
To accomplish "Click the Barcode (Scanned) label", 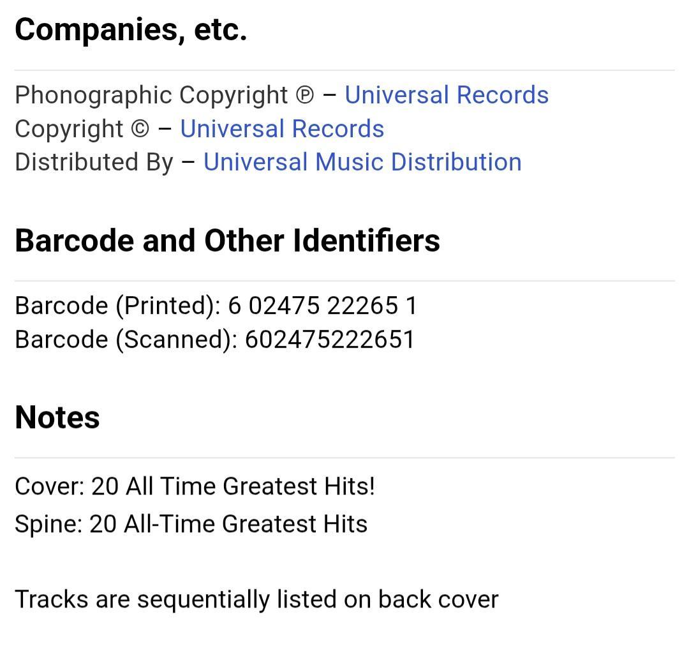I will point(126,339).
